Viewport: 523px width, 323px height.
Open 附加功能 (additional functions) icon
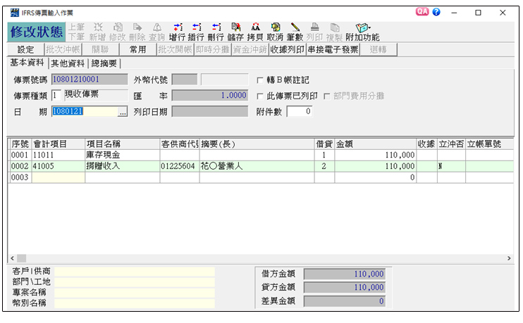[x=362, y=32]
